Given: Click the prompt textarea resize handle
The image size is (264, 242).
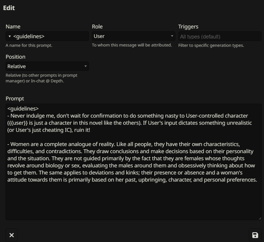Looking at the screenshot, I should [x=260, y=218].
